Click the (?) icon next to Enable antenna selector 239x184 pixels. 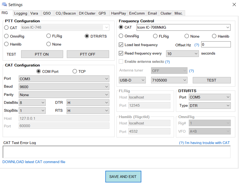pos(167,62)
